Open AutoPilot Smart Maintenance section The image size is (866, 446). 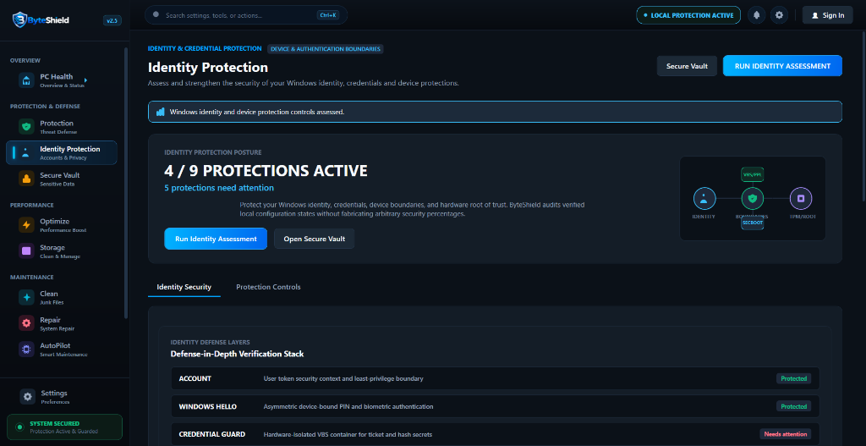(61, 350)
